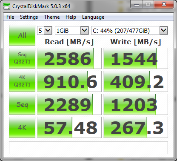Close the CrystalDiskMark window
177x161 pixels.
coord(164,5)
